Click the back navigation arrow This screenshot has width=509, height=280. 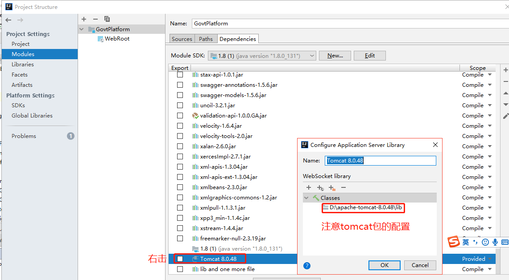click(8, 20)
